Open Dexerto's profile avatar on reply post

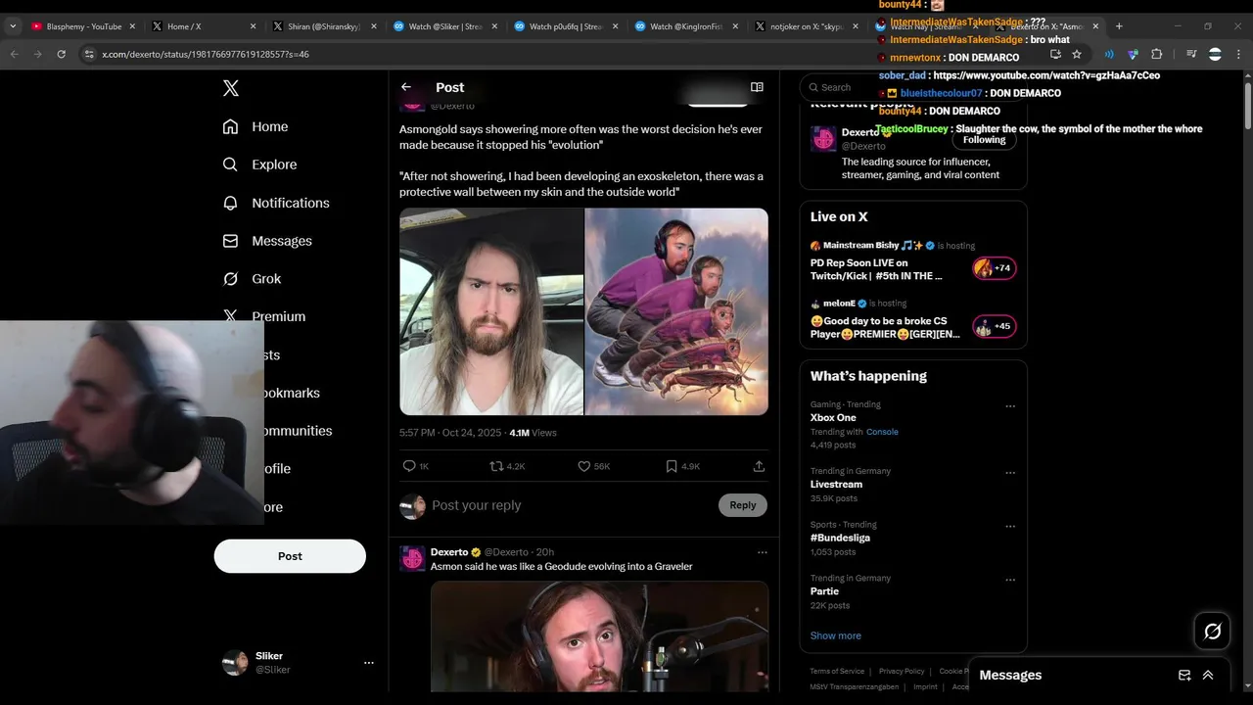coord(412,558)
